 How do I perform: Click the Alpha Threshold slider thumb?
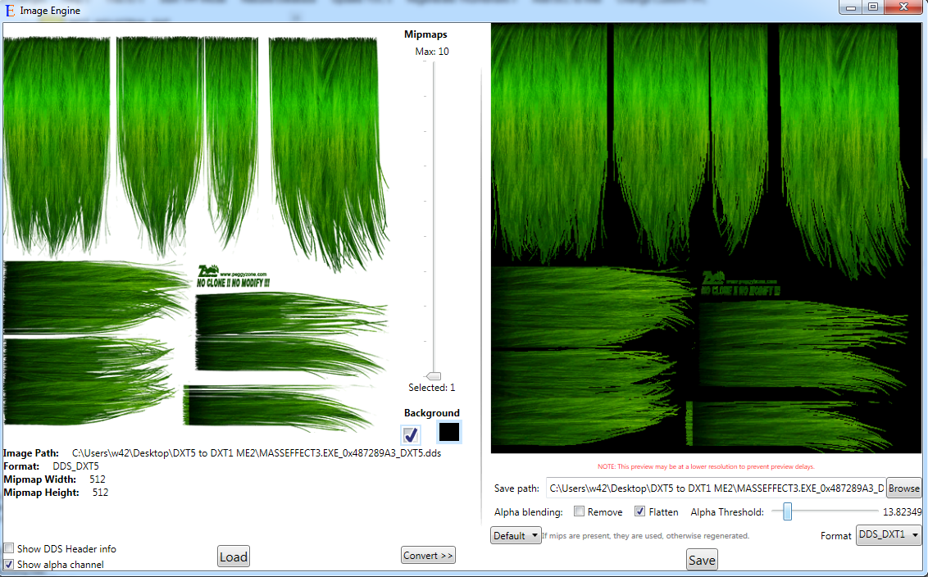pyautogui.click(x=787, y=512)
